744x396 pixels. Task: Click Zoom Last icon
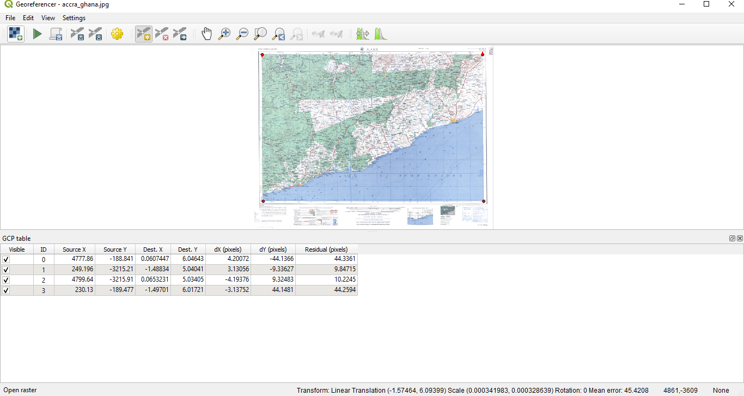278,34
